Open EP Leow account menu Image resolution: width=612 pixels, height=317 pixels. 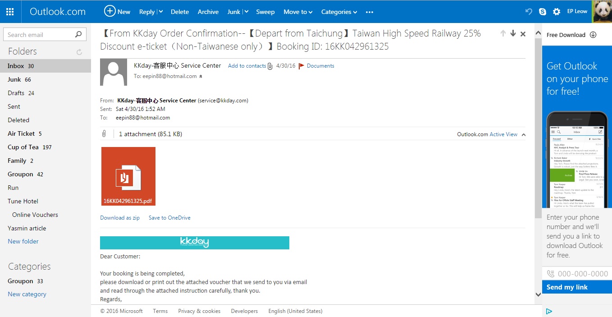tap(577, 11)
